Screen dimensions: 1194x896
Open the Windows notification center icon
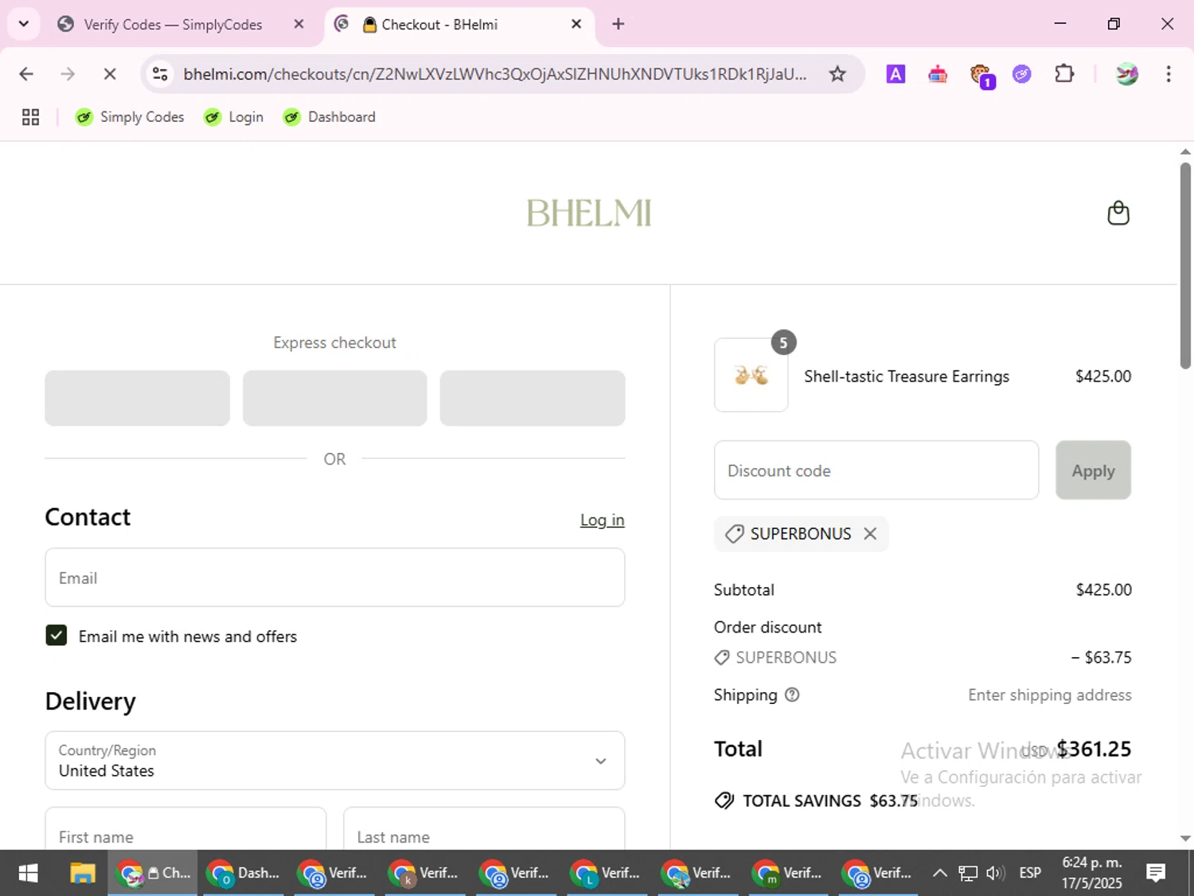tap(1156, 873)
